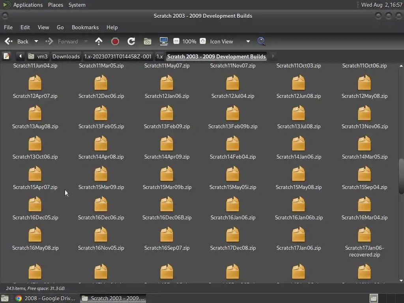Select the Scratch17Jan06-recovered.zip archive icon

click(x=364, y=234)
